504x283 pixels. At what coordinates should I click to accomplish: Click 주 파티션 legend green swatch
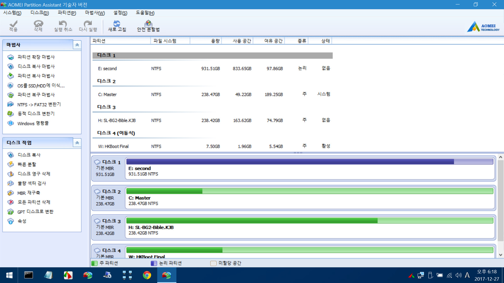[94, 263]
